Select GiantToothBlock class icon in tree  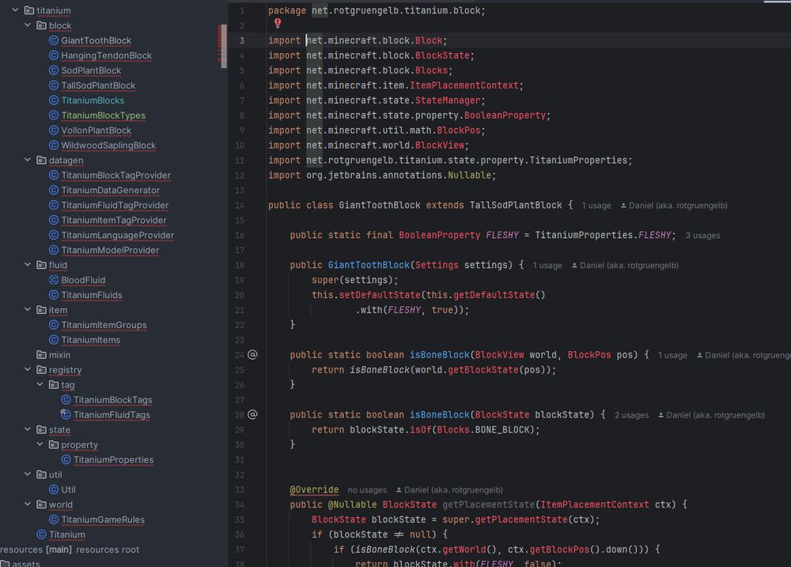point(54,40)
